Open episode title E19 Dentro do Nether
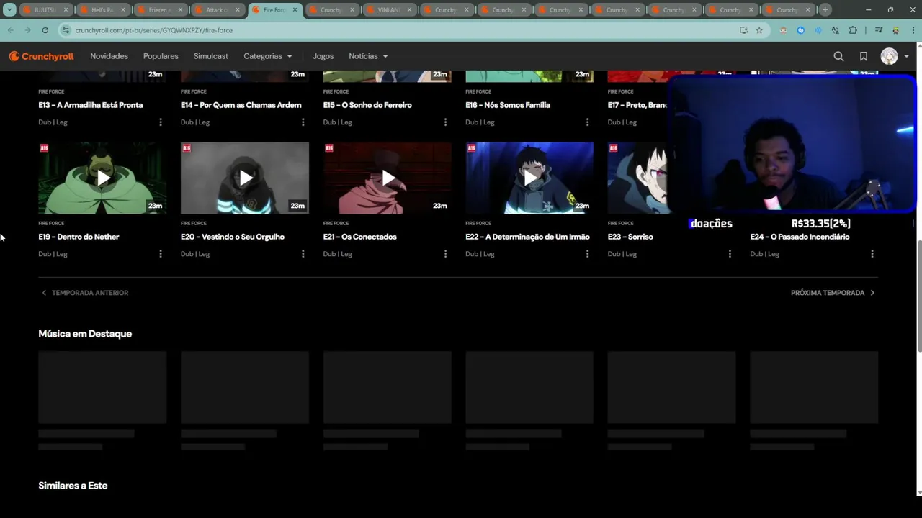This screenshot has width=922, height=518. tap(79, 237)
